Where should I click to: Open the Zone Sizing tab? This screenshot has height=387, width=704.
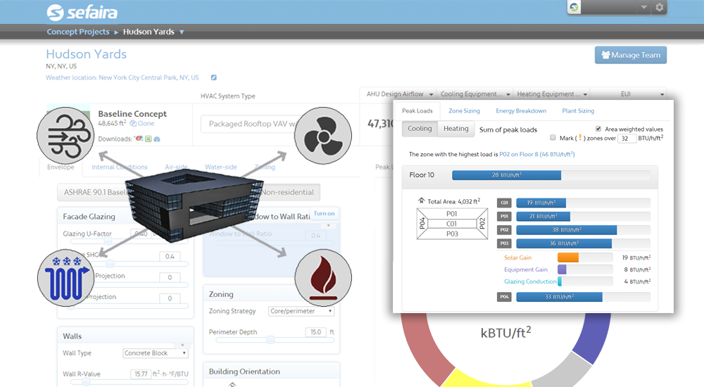(464, 111)
